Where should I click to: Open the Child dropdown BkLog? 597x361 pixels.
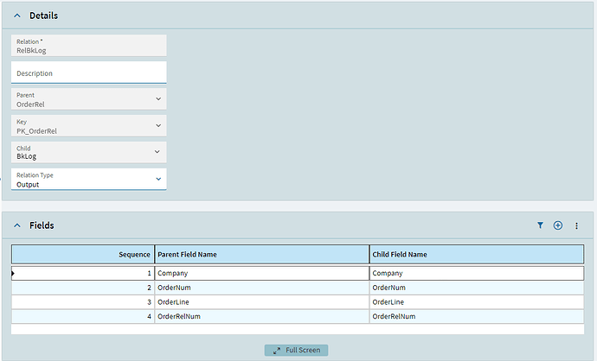(89, 152)
